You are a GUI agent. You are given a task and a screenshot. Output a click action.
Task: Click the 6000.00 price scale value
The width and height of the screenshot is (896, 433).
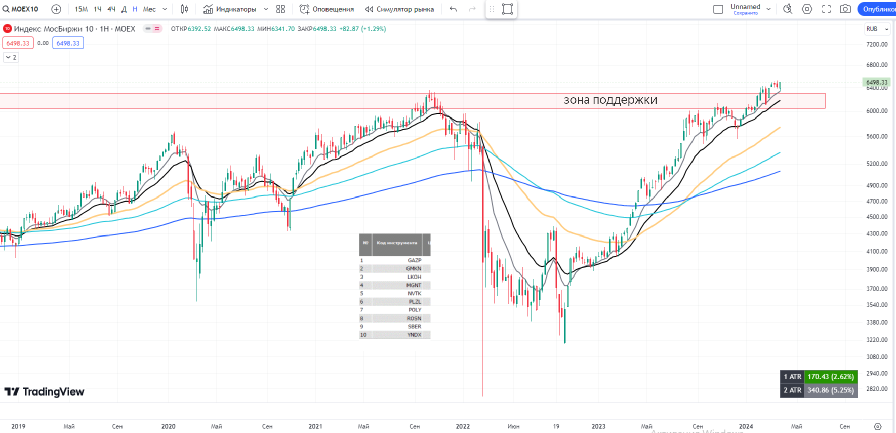point(877,111)
